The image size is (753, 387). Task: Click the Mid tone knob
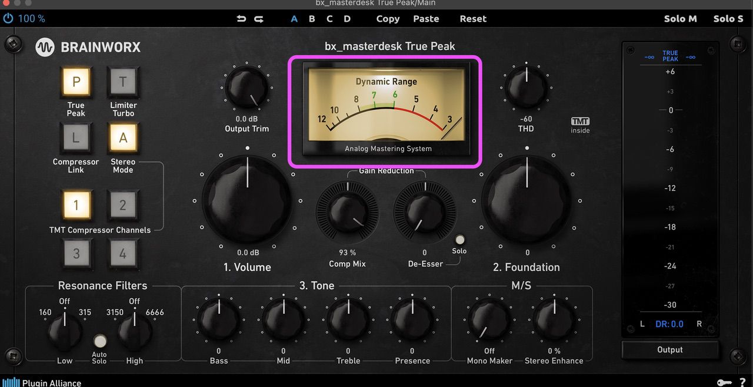[x=283, y=319]
